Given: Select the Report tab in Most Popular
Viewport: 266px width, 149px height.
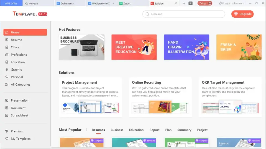Looking at the screenshot, I should click(x=154, y=130).
